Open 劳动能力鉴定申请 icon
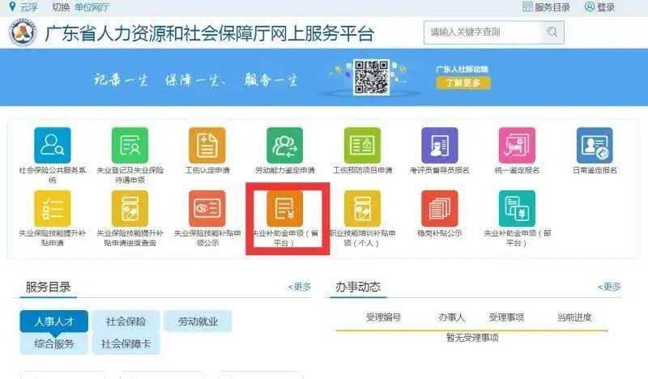The image size is (648, 379). coord(285,145)
